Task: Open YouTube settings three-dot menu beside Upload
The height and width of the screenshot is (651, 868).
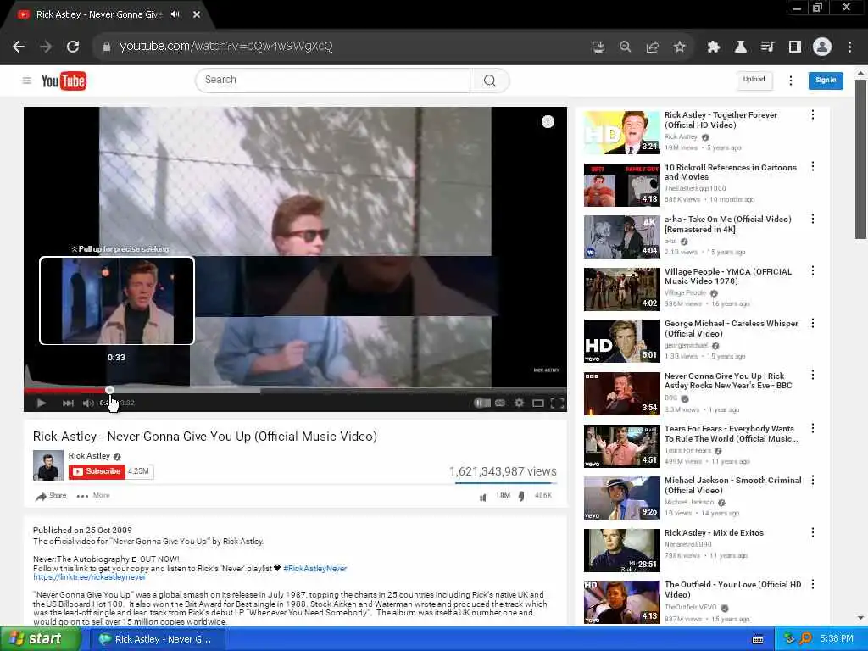Action: click(791, 81)
